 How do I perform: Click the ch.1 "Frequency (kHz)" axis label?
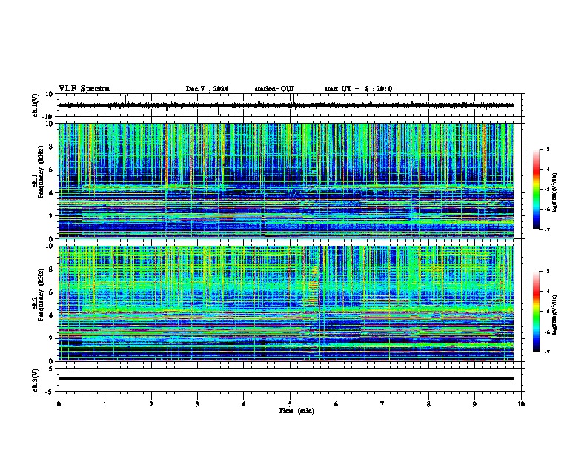41,172
